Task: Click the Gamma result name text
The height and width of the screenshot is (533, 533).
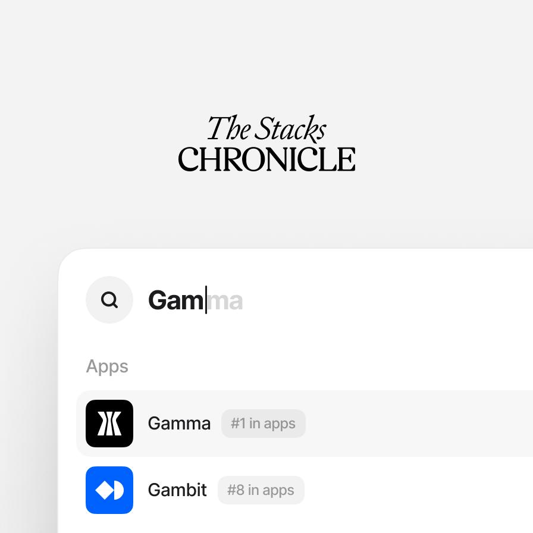Action: pos(179,424)
